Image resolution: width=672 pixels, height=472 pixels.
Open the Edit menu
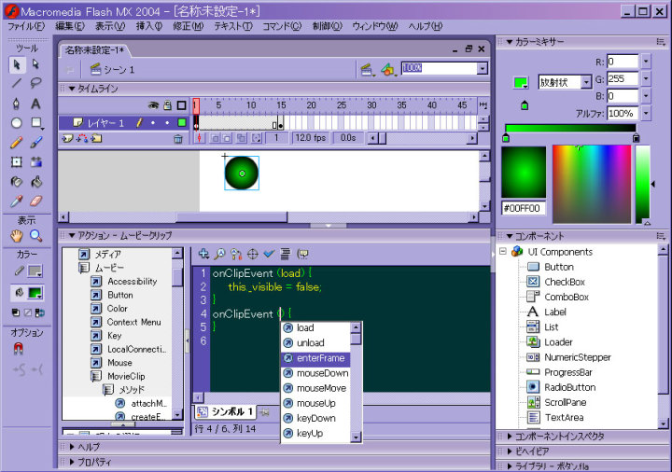[x=70, y=26]
